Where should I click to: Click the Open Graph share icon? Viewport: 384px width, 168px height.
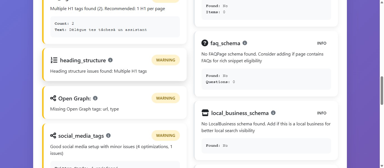(x=53, y=98)
